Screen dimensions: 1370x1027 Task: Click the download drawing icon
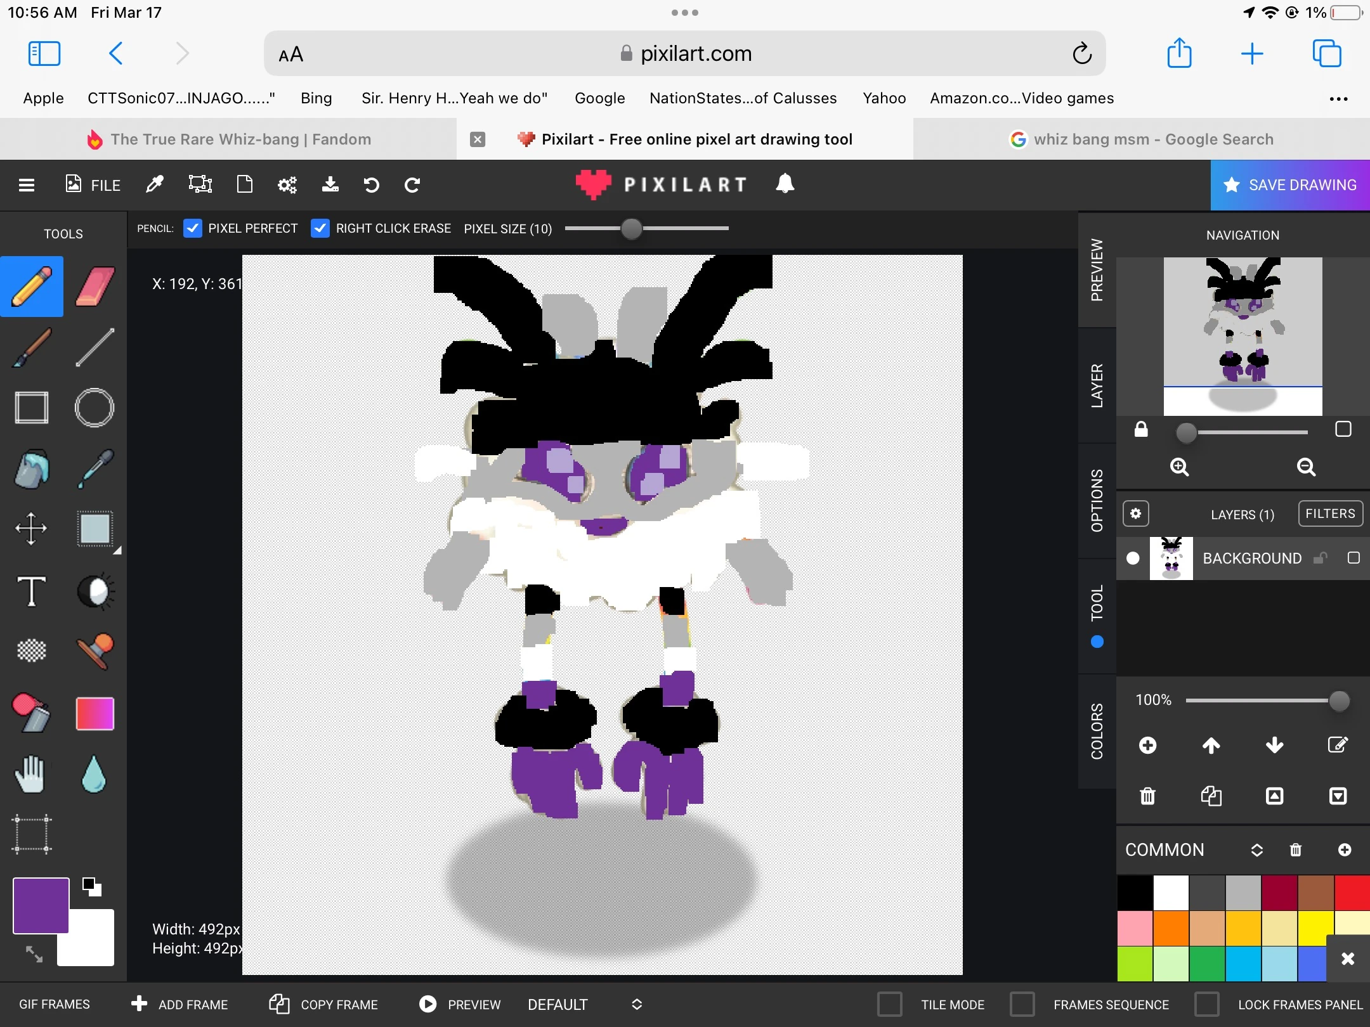[330, 184]
